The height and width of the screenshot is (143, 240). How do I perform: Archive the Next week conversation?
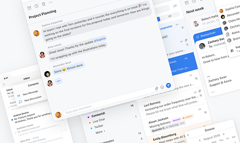coord(187,3)
